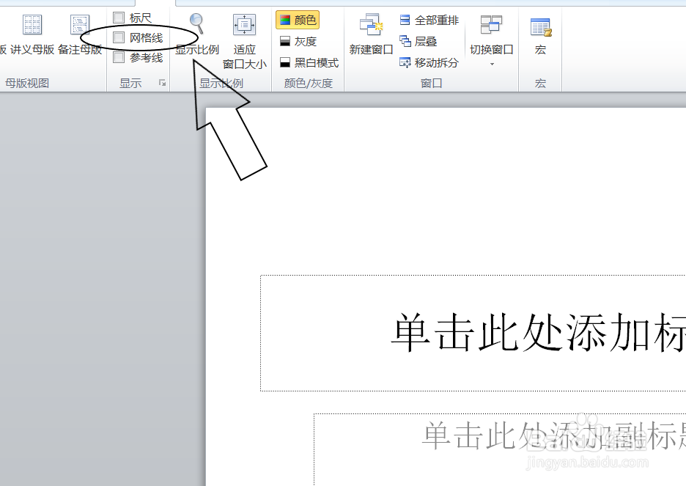This screenshot has height=486, width=686.
Task: Enable the Guides (参考线) checkbox
Action: [x=119, y=57]
